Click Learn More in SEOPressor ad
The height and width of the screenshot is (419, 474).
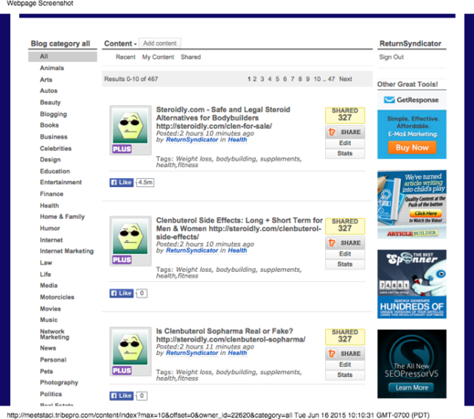point(412,388)
